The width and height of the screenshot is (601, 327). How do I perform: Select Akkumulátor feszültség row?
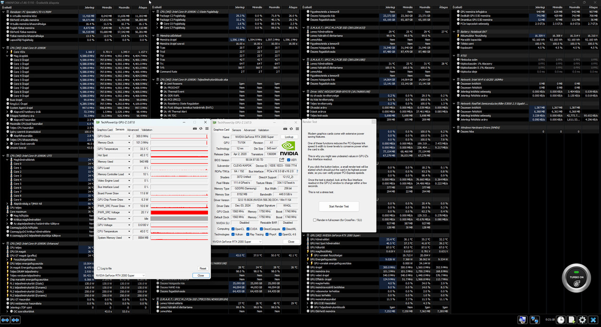pyautogui.click(x=526, y=36)
